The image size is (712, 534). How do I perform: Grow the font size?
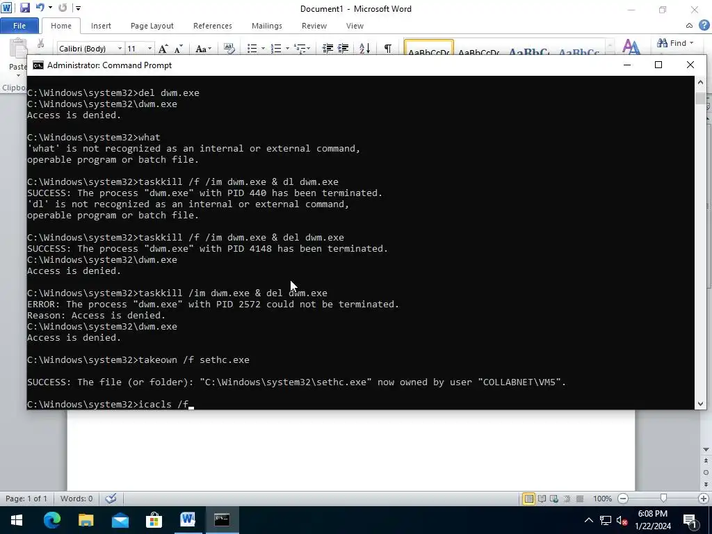[x=163, y=49]
